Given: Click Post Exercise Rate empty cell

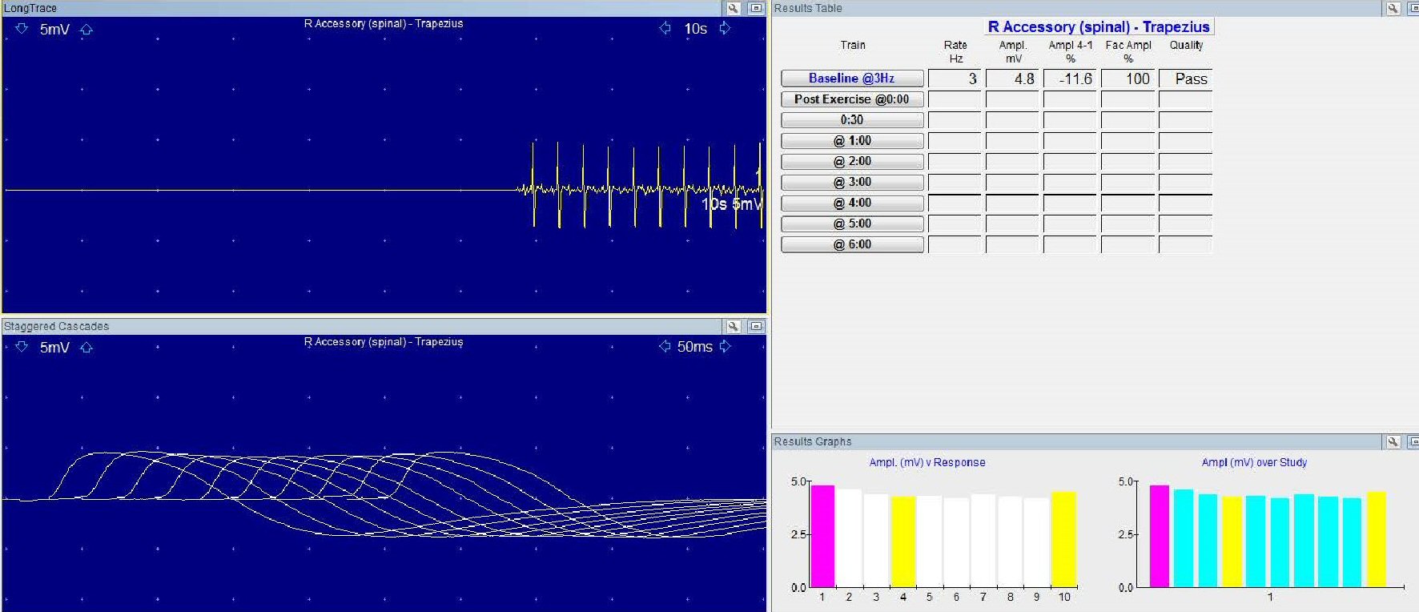Looking at the screenshot, I should [955, 99].
